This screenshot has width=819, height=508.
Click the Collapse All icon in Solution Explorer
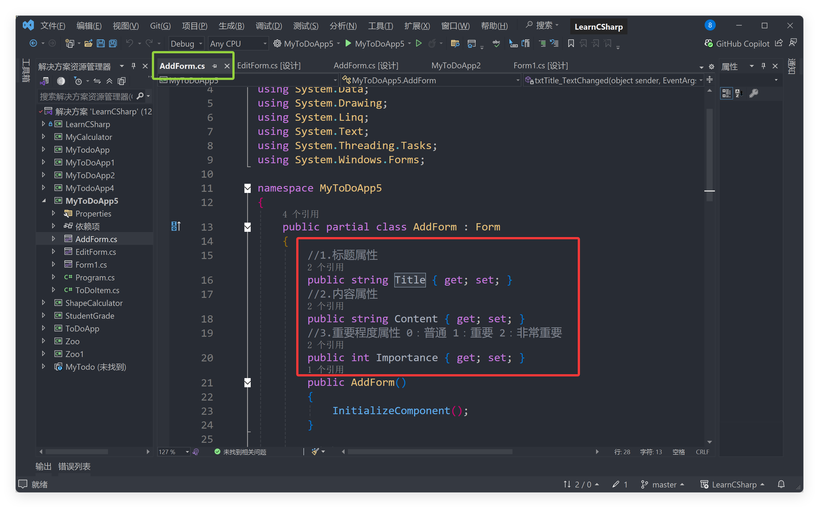[x=109, y=81]
